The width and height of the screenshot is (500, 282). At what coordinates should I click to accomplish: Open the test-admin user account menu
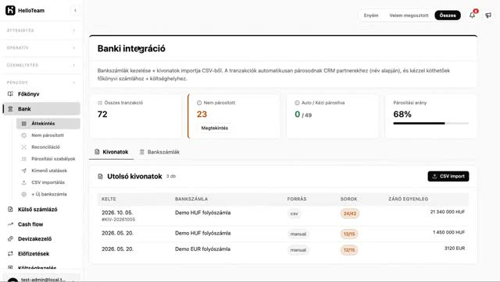pyautogui.click(x=41, y=279)
